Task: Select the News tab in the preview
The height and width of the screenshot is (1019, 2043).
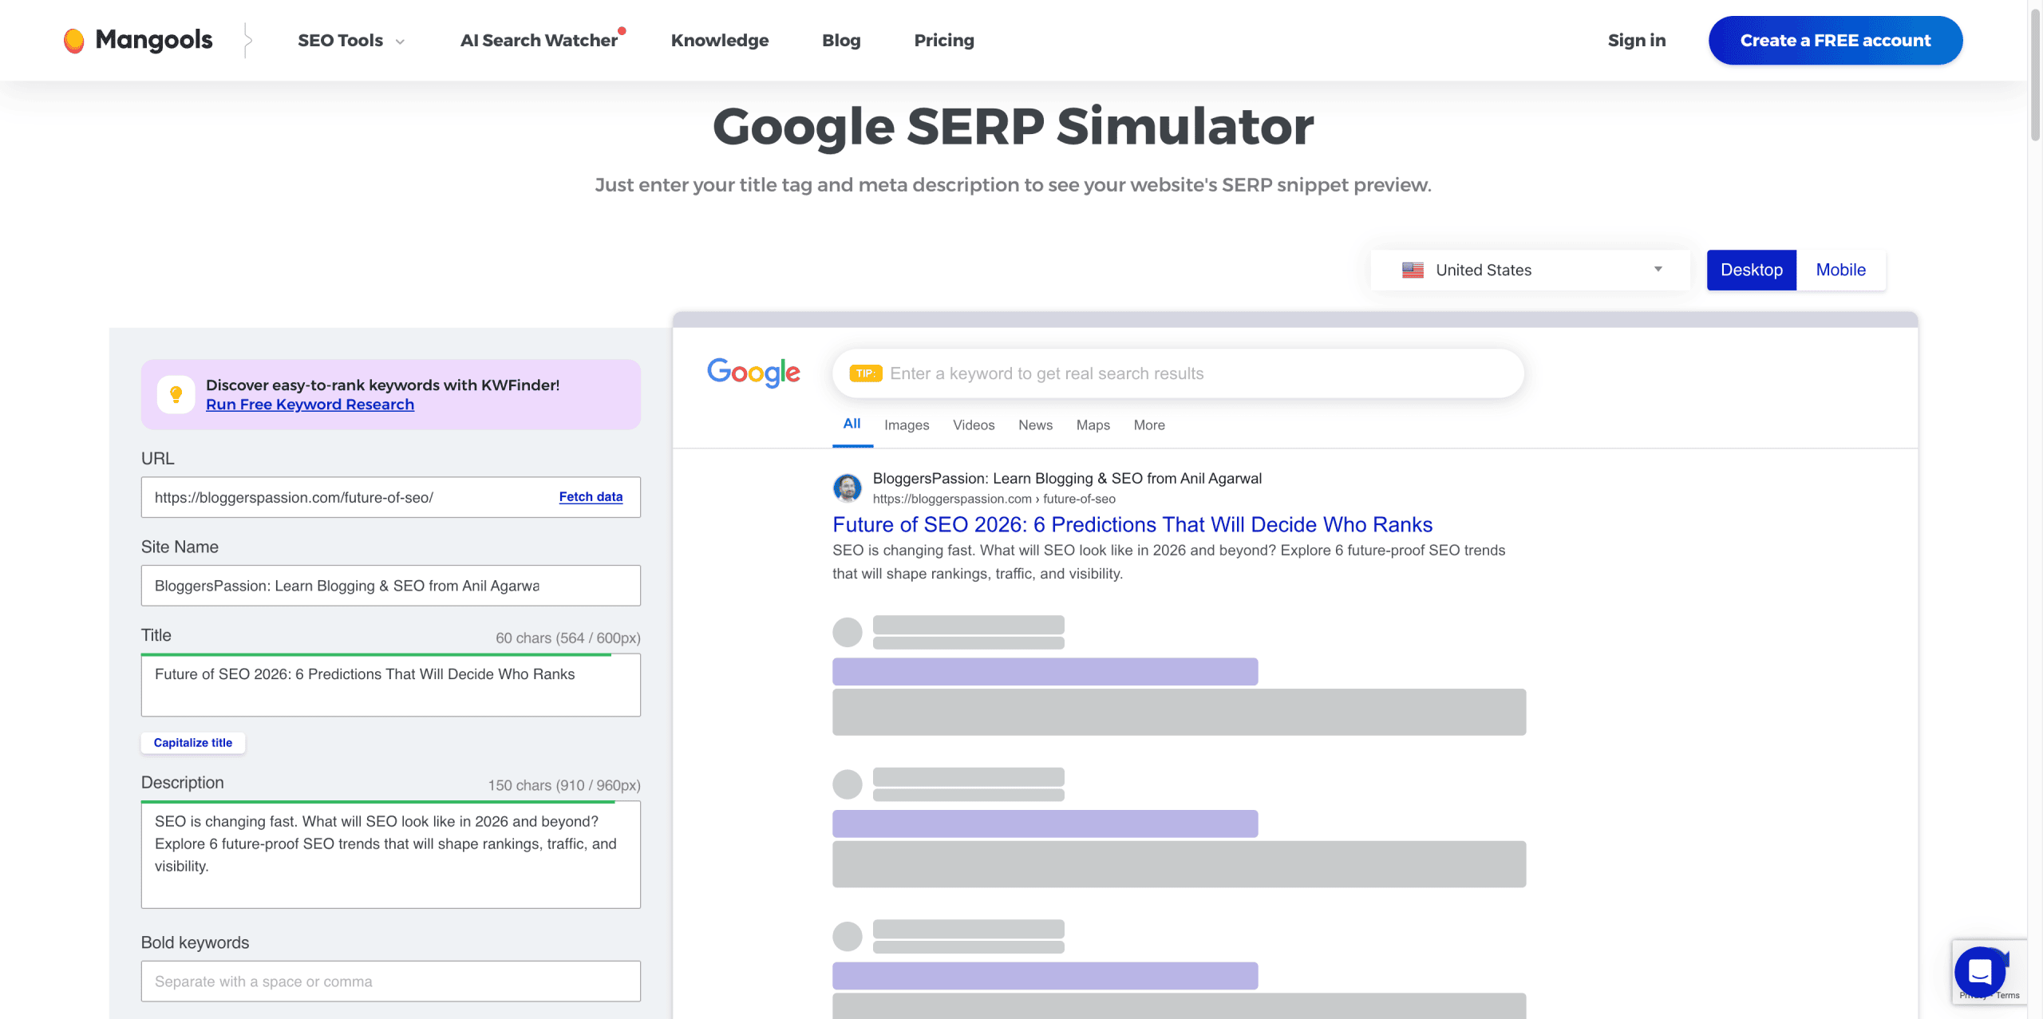Action: [x=1035, y=425]
